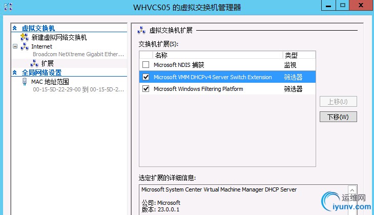Select the Microsoft Windows Filtering Platform row
This screenshot has width=374, height=215.
click(x=227, y=89)
